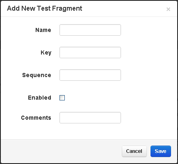The height and width of the screenshot is (164, 178).
Task: Click the Comments field label
Action: click(x=36, y=118)
